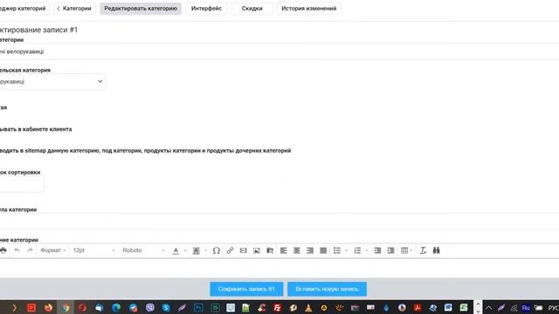Open Firefox from the taskbar
Image resolution: width=559 pixels, height=314 pixels.
pos(48,308)
